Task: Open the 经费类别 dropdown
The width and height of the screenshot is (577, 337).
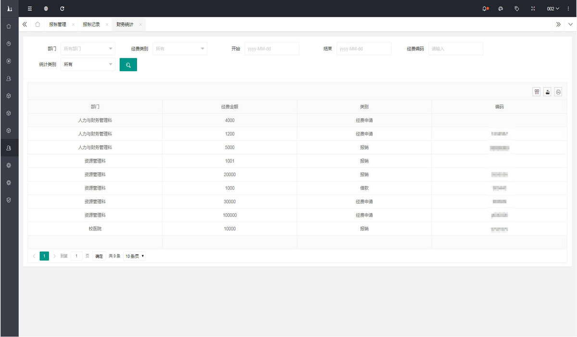Action: tap(180, 49)
